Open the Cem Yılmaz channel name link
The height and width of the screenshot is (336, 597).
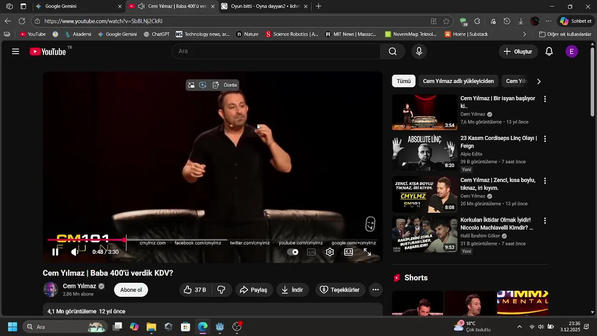tap(79, 286)
